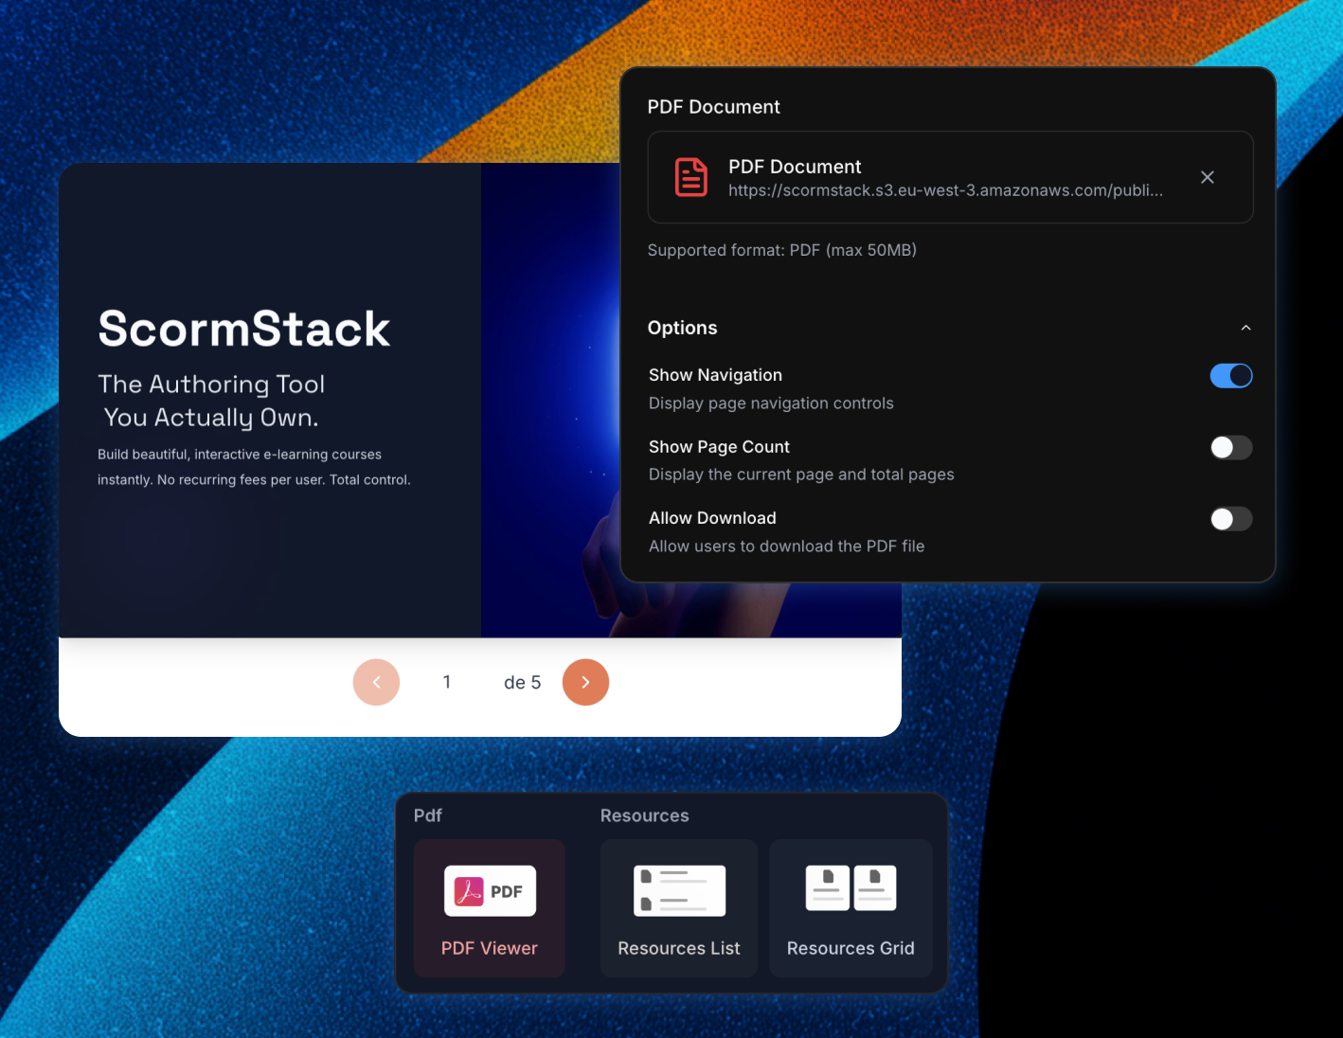Remove the attached PDF document with X

click(x=1207, y=177)
